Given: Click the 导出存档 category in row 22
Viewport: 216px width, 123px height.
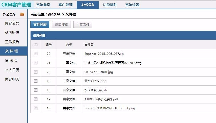Looking at the screenshot, I should [69, 54].
